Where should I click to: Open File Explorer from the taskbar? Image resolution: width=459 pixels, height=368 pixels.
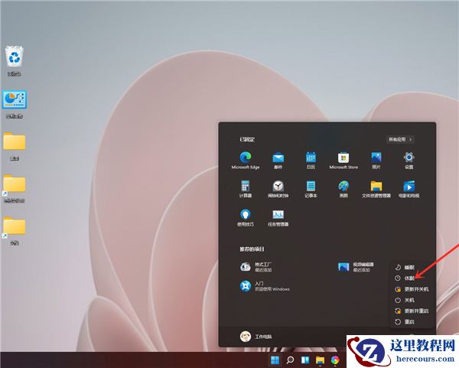320,360
